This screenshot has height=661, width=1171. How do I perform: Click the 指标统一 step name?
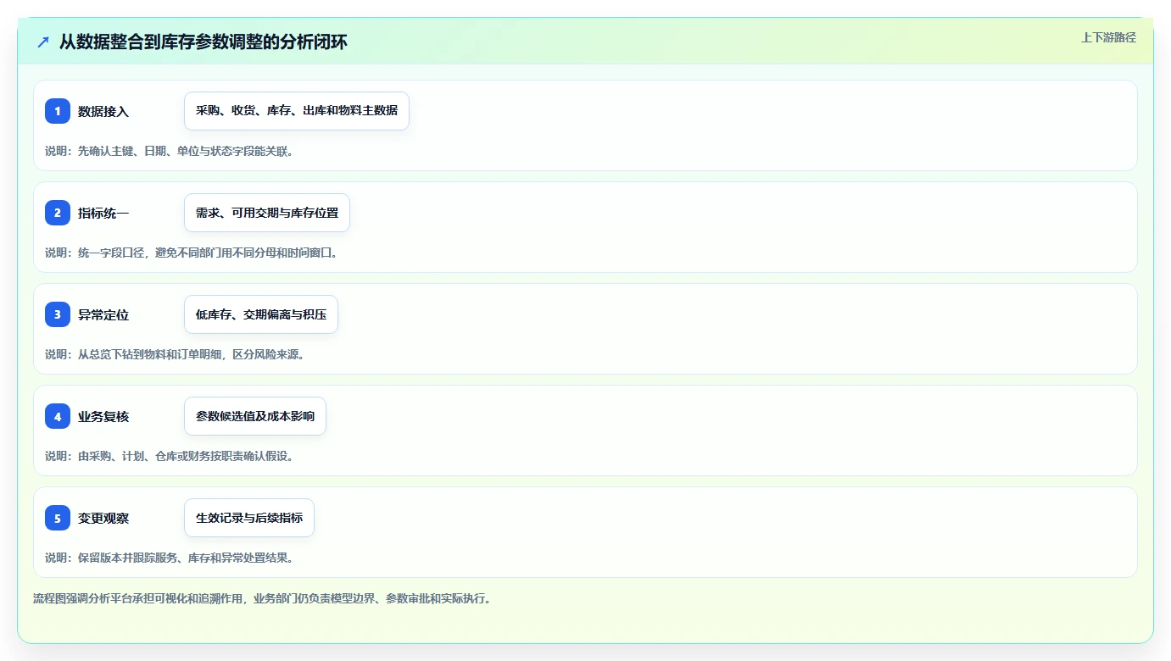click(x=103, y=213)
